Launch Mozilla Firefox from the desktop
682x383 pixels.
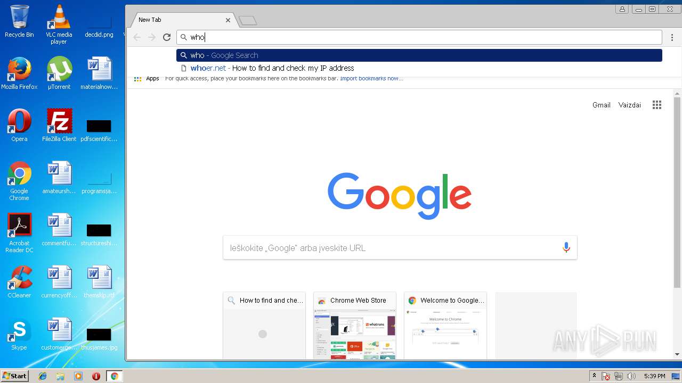click(19, 73)
